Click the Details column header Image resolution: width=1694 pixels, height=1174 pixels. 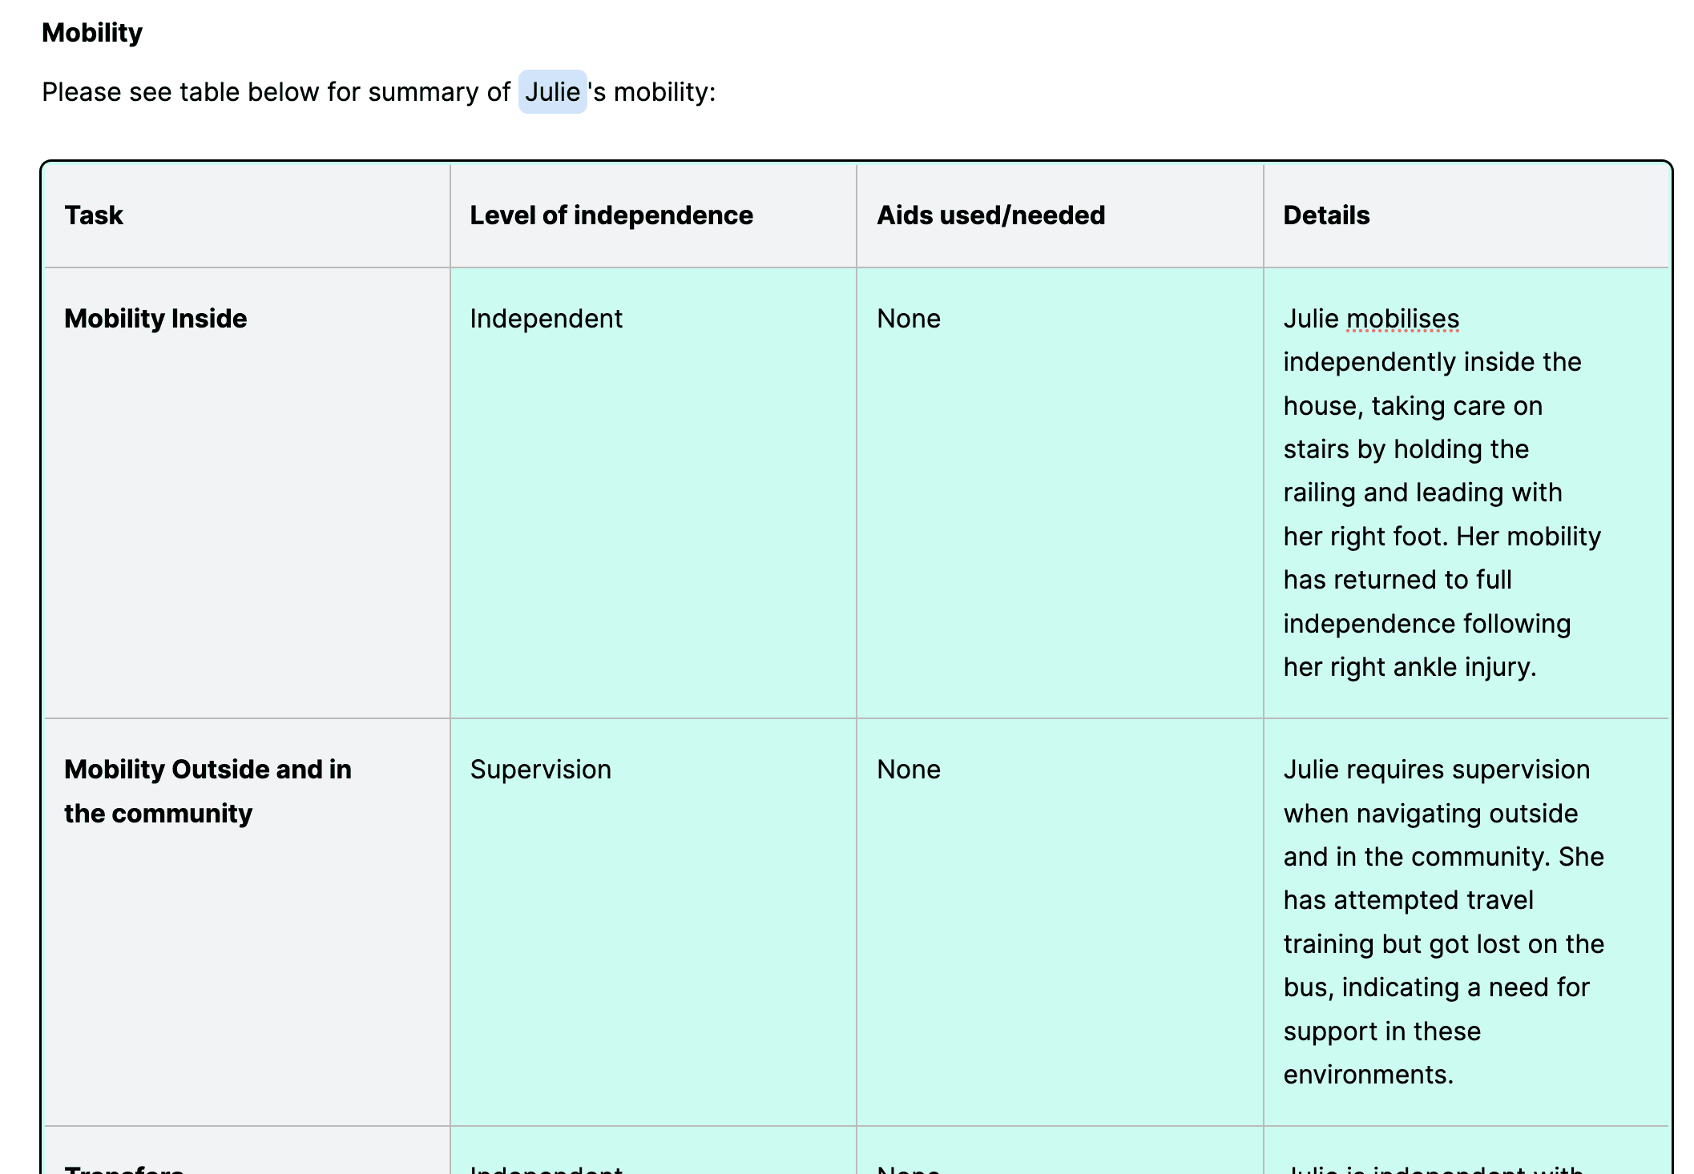pyautogui.click(x=1326, y=215)
